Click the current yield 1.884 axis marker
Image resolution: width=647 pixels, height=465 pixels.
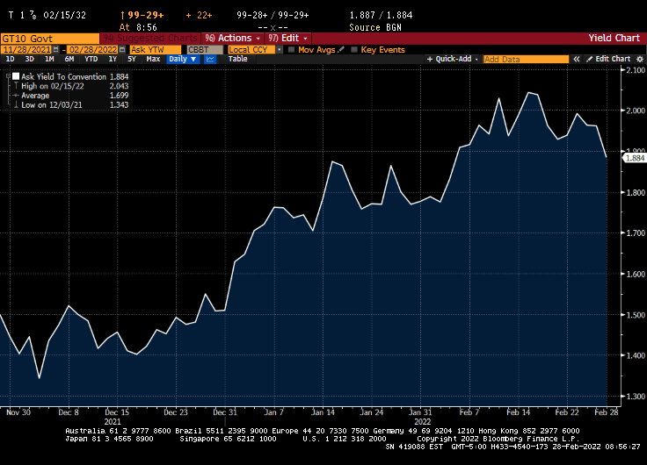pyautogui.click(x=635, y=157)
